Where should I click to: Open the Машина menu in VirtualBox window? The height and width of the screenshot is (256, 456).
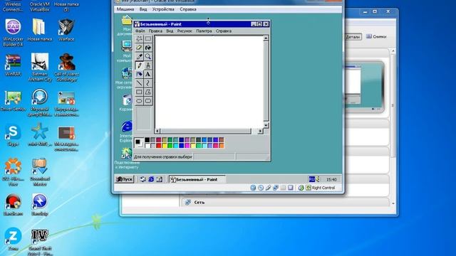[x=125, y=9]
